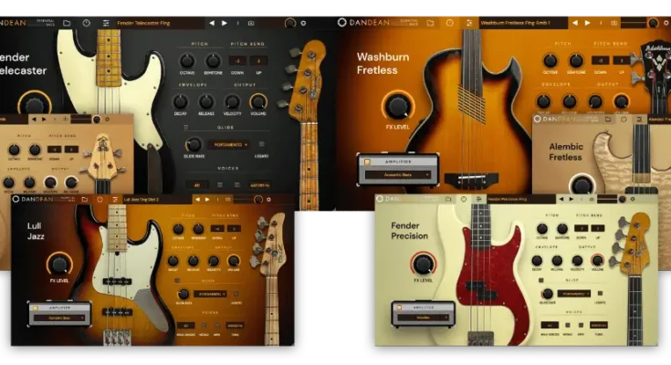
Task: Open mixer settings icon in Telecaster toolbar
Action: coord(105,22)
